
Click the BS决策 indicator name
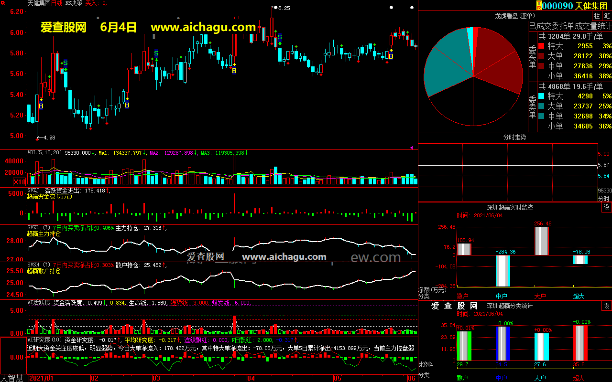point(74,3)
